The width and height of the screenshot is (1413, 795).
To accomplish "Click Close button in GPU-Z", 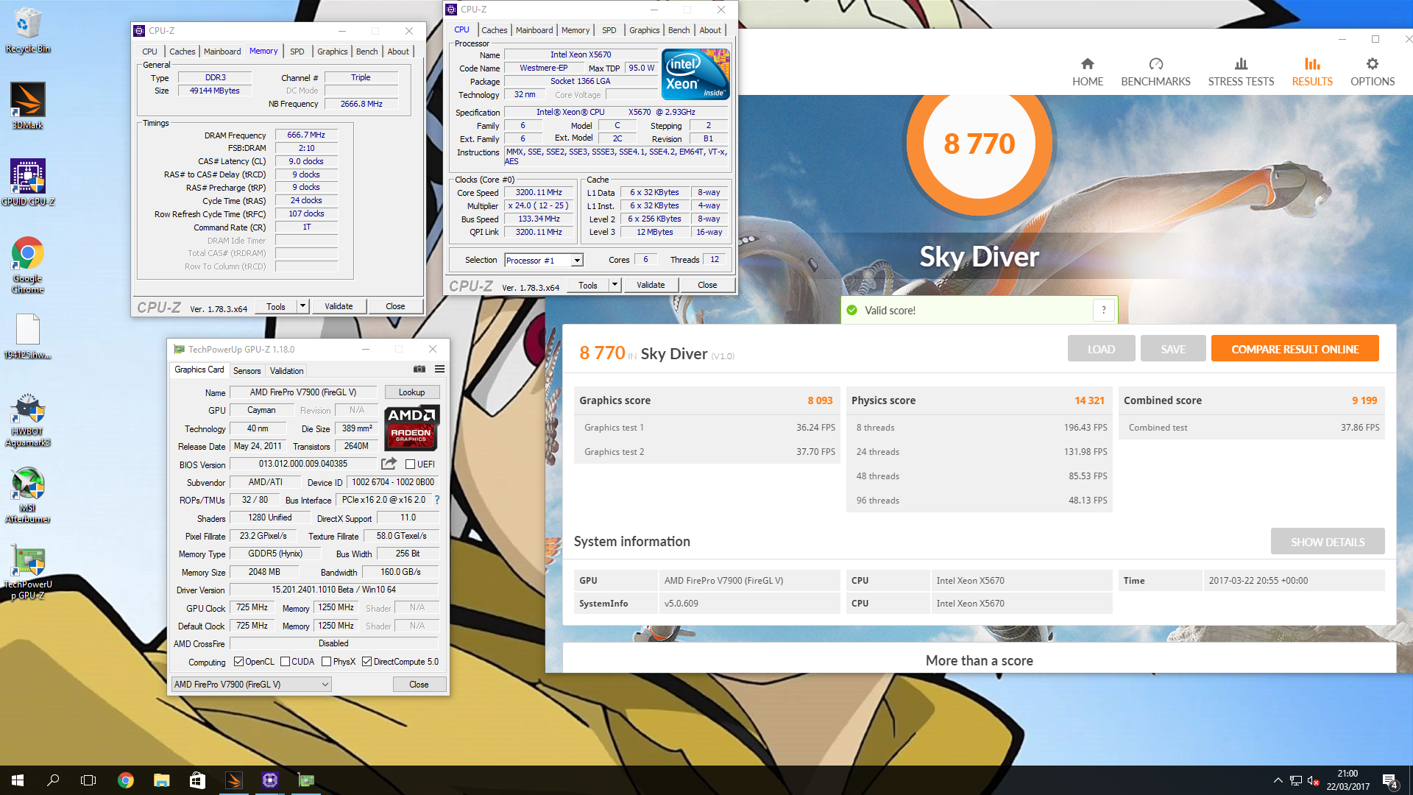I will coord(419,684).
